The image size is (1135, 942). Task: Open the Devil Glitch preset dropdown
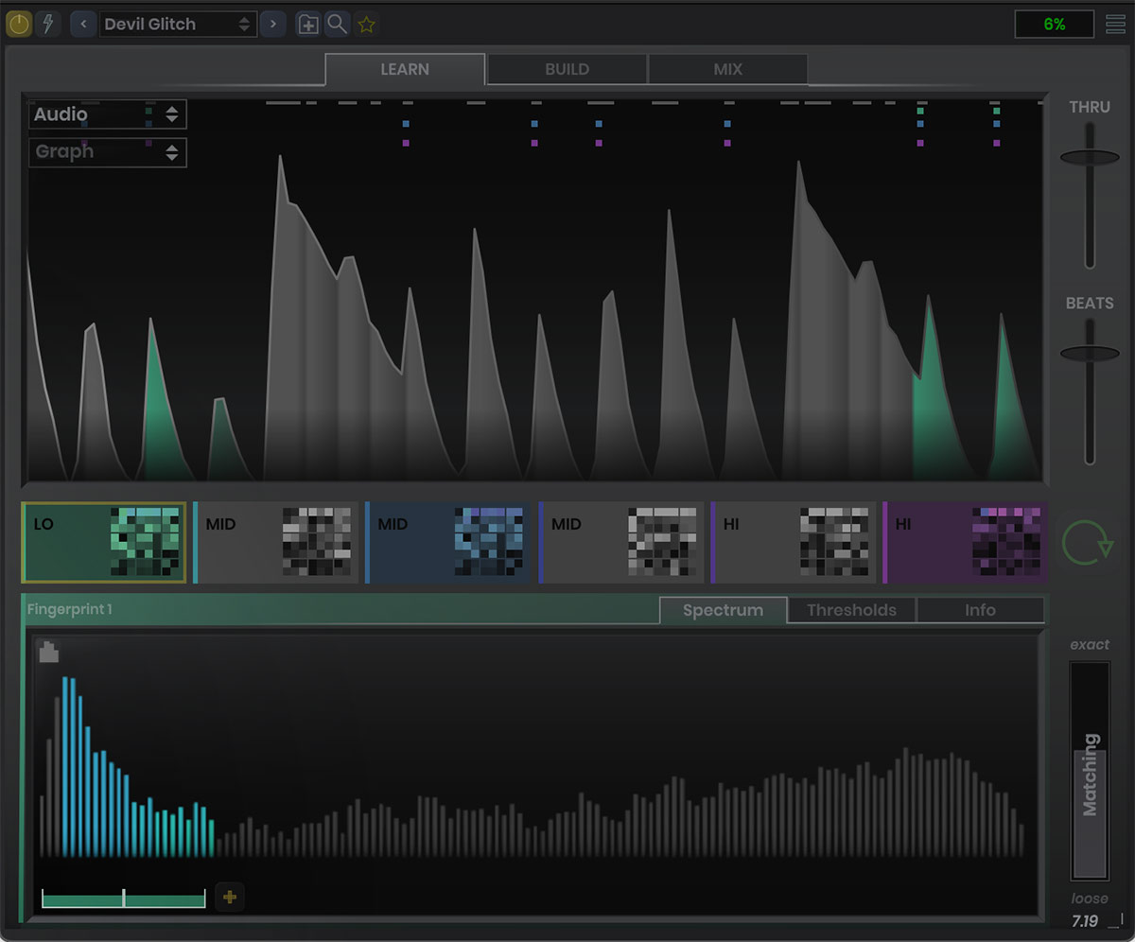pyautogui.click(x=177, y=25)
